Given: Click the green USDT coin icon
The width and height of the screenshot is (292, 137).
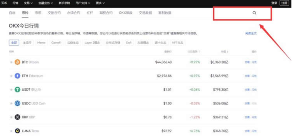Looking at the screenshot, I should (18, 90).
